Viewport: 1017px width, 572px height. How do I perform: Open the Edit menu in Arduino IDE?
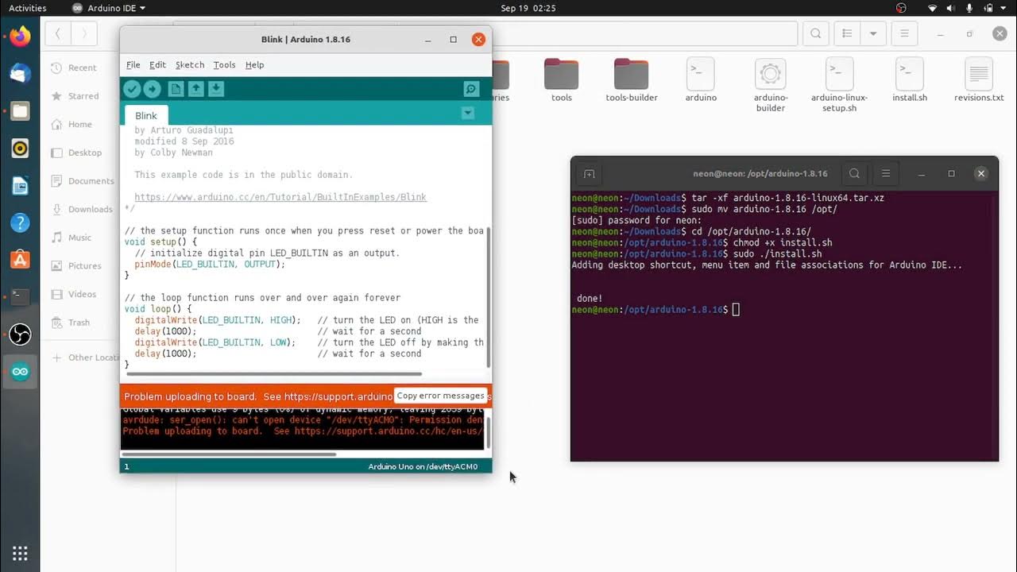[157, 65]
